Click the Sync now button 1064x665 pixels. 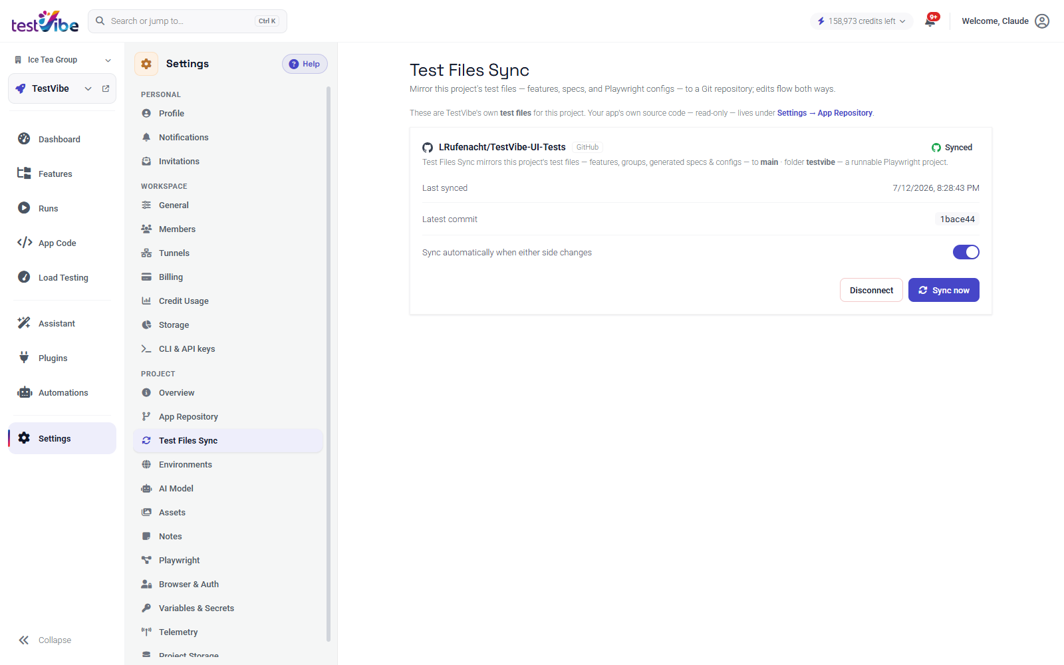pyautogui.click(x=944, y=290)
